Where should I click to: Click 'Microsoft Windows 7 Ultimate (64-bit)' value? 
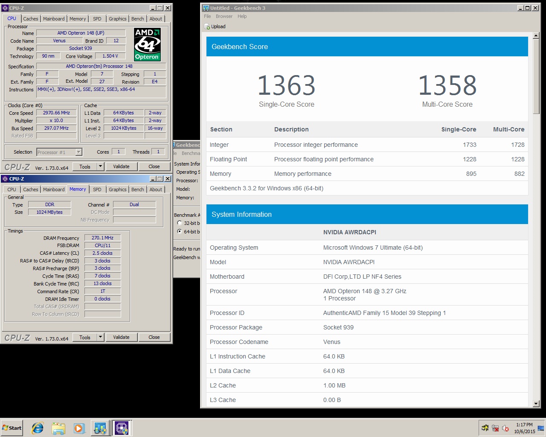pyautogui.click(x=373, y=248)
